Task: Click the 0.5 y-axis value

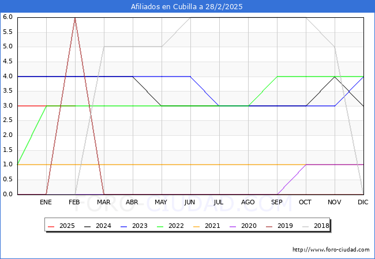Action: pos(7,180)
